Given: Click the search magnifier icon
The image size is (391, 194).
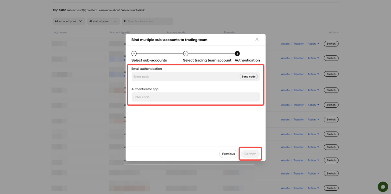Looking at the screenshot, I should [125, 21].
